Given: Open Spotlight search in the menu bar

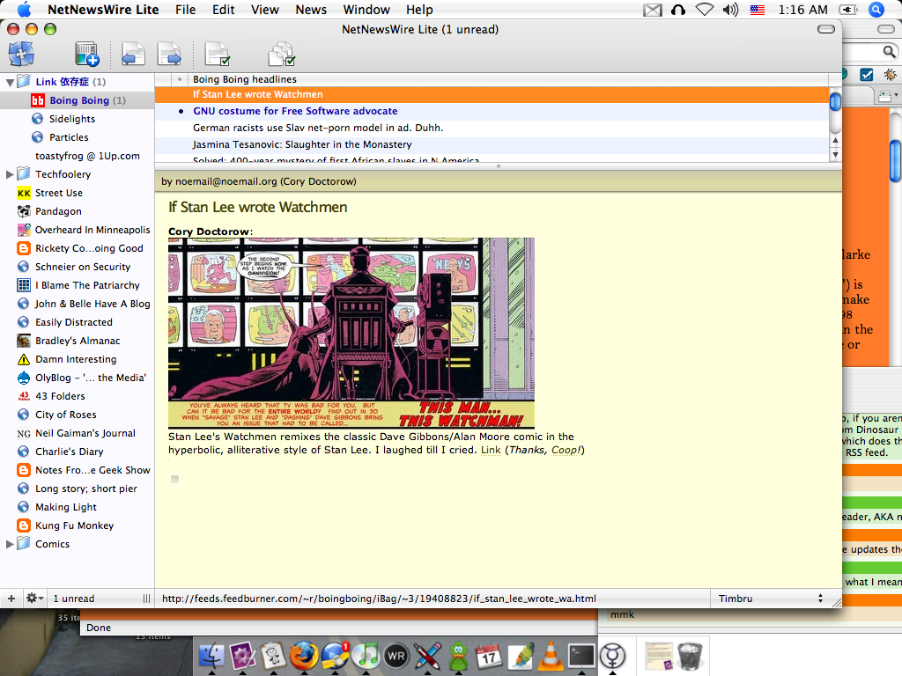Looking at the screenshot, I should tap(876, 9).
